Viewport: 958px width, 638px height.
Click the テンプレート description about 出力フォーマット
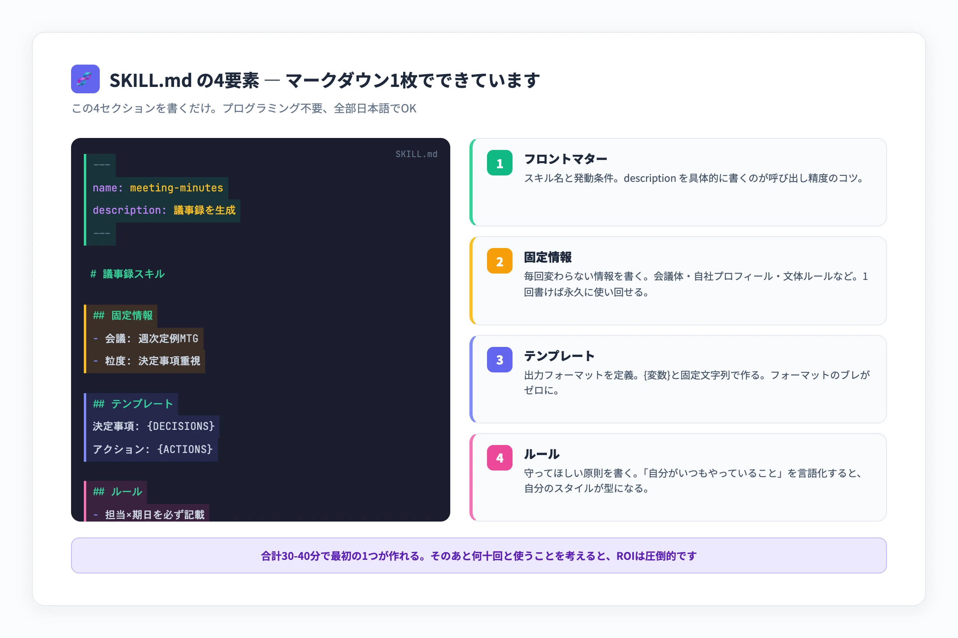[x=697, y=382]
